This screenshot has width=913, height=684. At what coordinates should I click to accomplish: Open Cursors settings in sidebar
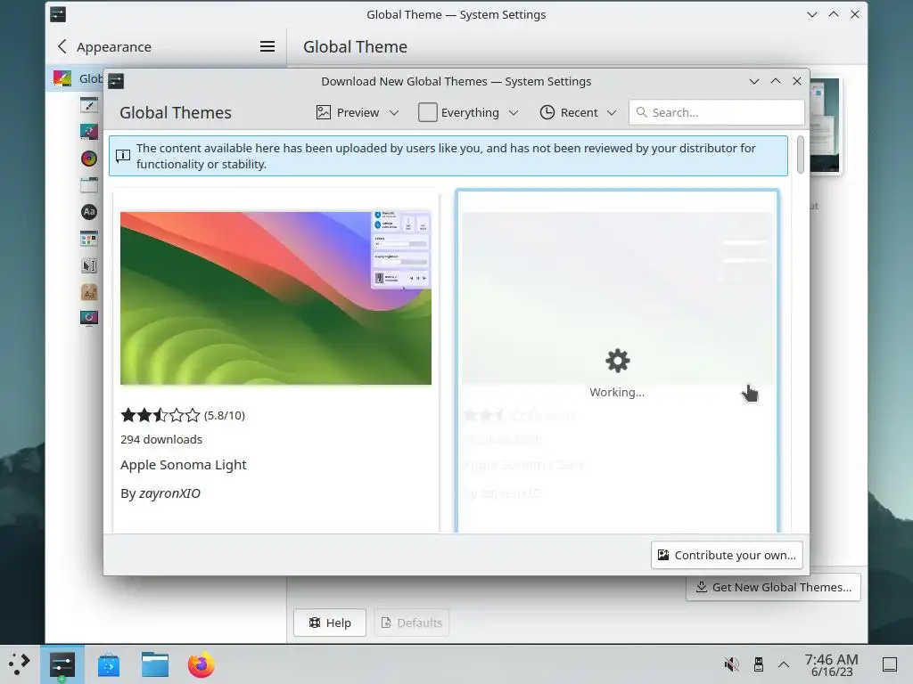coord(89,265)
